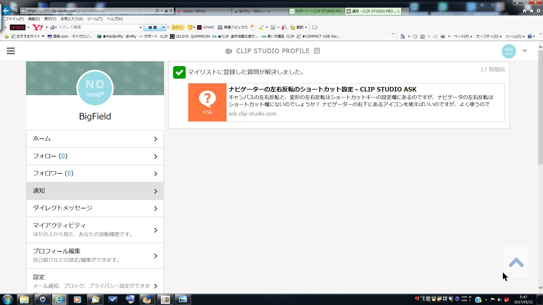Image resolution: width=543 pixels, height=305 pixels.
Task: Click the CLIP STUDIO PROFILE logo icon
Action: (229, 51)
